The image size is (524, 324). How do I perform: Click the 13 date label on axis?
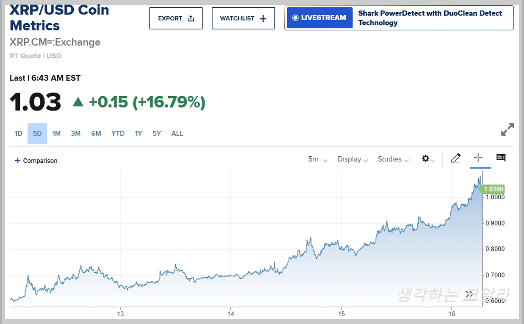120,314
